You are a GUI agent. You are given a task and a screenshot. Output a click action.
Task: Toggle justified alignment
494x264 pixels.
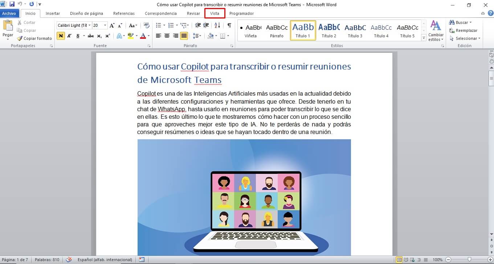point(184,36)
